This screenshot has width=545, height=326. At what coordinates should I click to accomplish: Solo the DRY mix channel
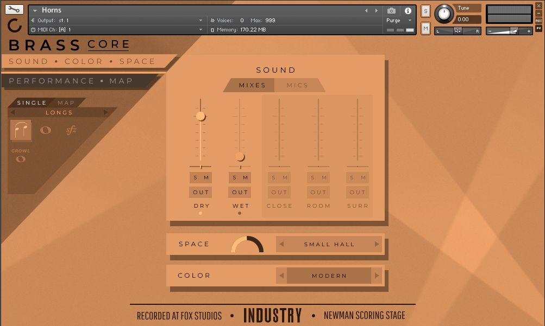pyautogui.click(x=195, y=177)
